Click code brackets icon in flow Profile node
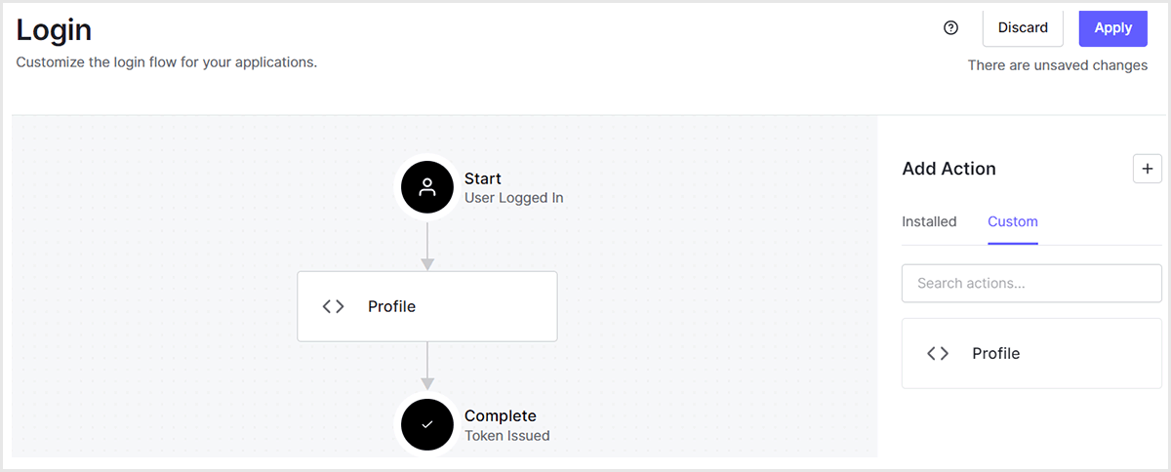This screenshot has height=472, width=1171. pyautogui.click(x=334, y=306)
